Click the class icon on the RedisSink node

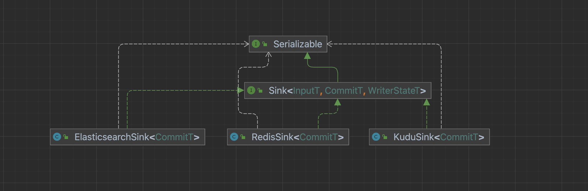pos(234,137)
